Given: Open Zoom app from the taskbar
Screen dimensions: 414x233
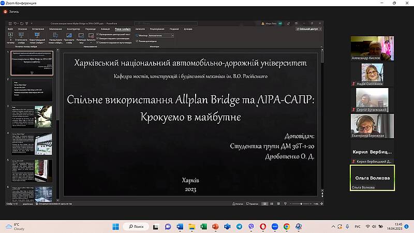Looking at the screenshot, I should (x=275, y=227).
